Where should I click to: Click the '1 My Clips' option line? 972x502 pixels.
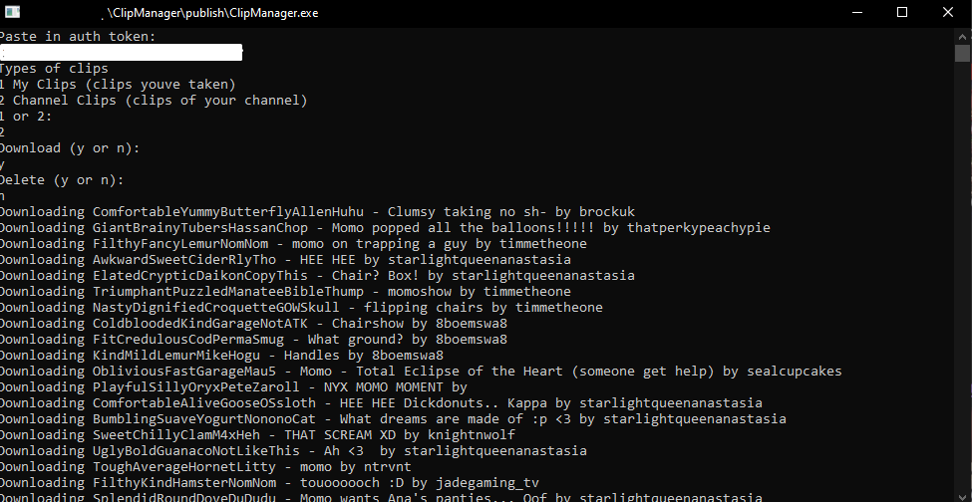(x=118, y=85)
